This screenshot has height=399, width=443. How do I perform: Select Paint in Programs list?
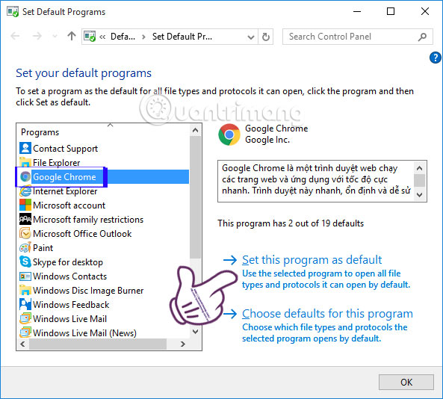coord(43,248)
